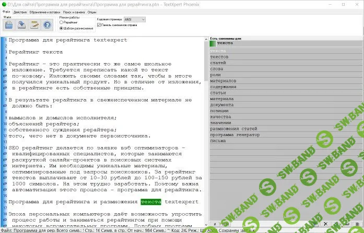The width and height of the screenshot is (364, 233).
Task: Click line 1 Программа для рерайтинга textexpert
Action: 68,40
